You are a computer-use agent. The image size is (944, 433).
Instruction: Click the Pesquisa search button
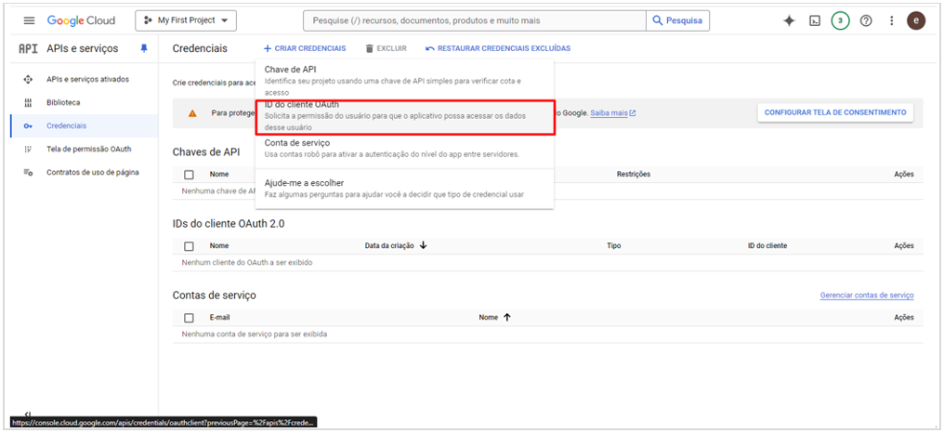(x=678, y=20)
